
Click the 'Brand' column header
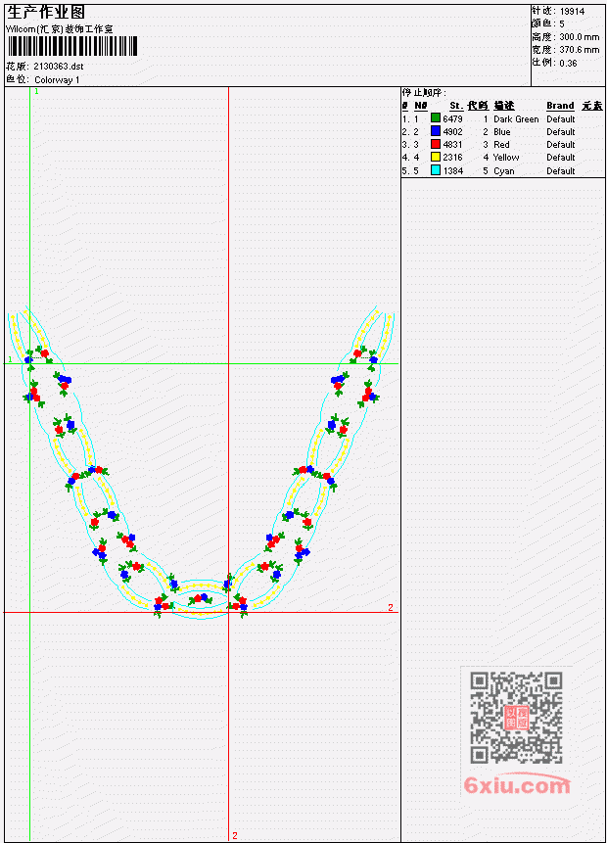coord(560,106)
